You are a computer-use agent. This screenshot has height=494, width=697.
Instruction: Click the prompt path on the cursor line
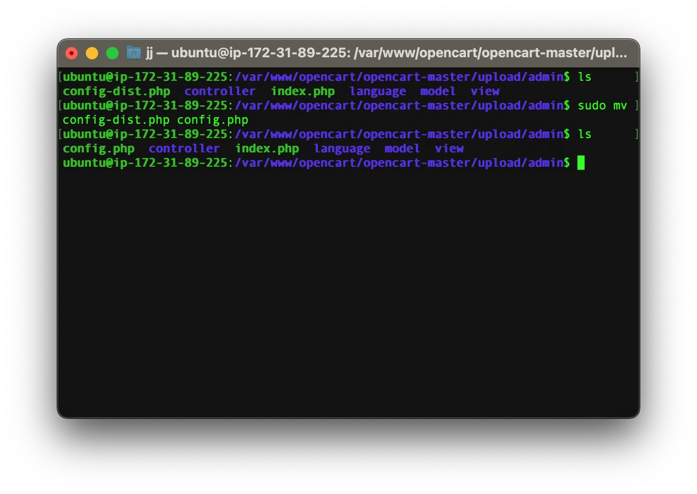coord(399,163)
